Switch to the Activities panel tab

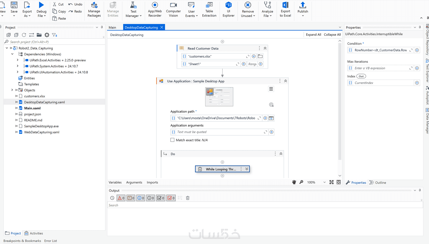tap(34, 233)
